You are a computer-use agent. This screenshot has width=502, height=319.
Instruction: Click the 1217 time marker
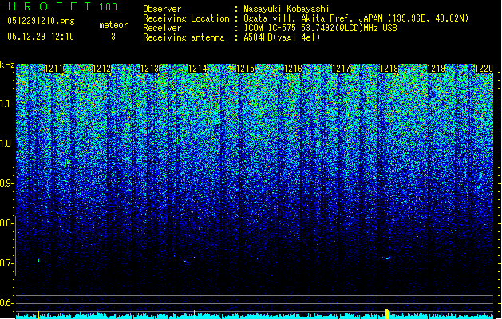pyautogui.click(x=341, y=69)
